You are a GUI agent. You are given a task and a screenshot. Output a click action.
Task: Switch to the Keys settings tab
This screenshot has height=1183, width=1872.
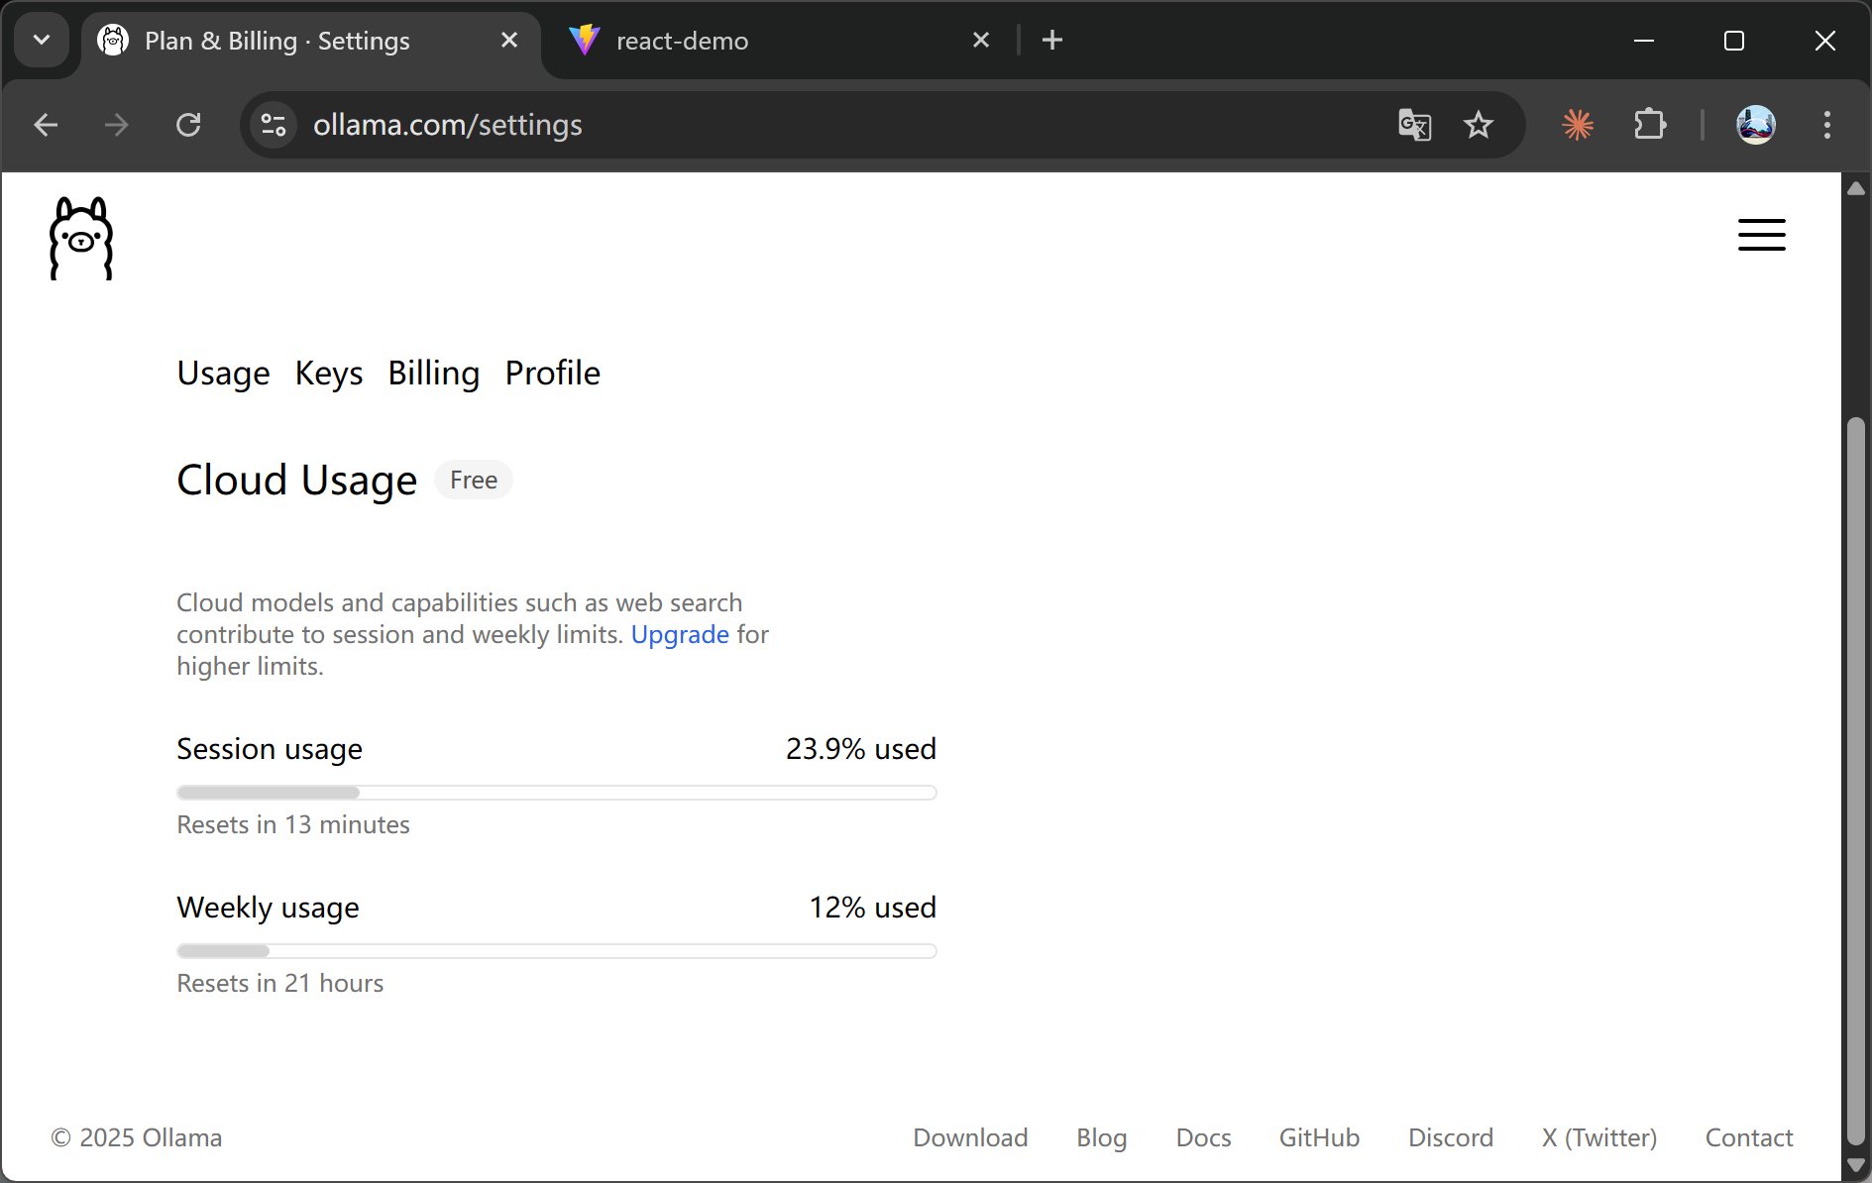pyautogui.click(x=329, y=374)
